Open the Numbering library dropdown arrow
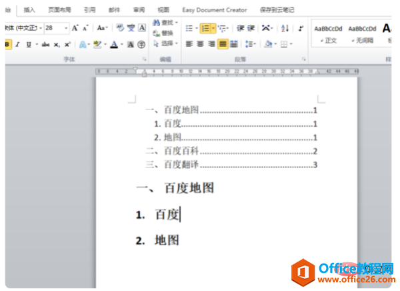The height and width of the screenshot is (291, 400). click(213, 28)
